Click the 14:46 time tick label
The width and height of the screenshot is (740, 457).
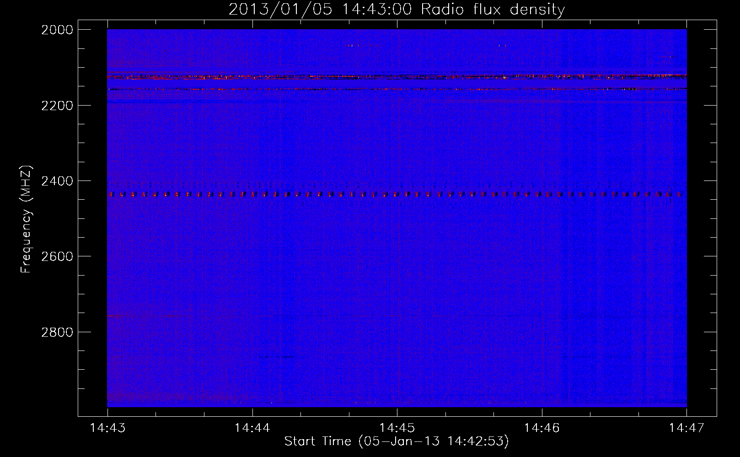[542, 428]
